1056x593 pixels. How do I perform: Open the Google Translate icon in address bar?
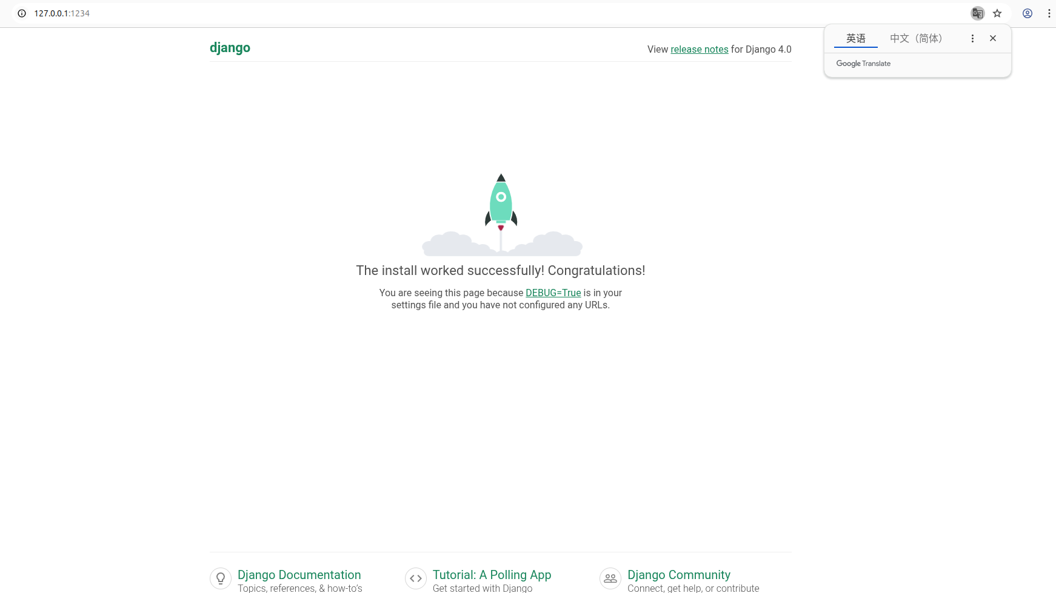click(977, 13)
